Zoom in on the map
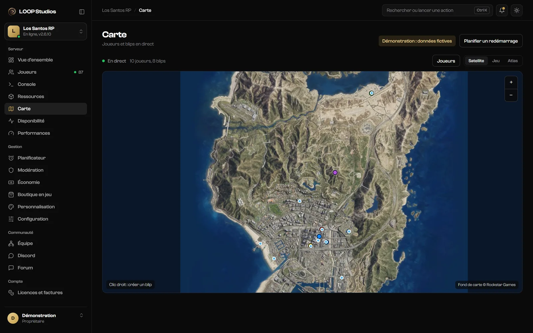The image size is (533, 333). 511,82
